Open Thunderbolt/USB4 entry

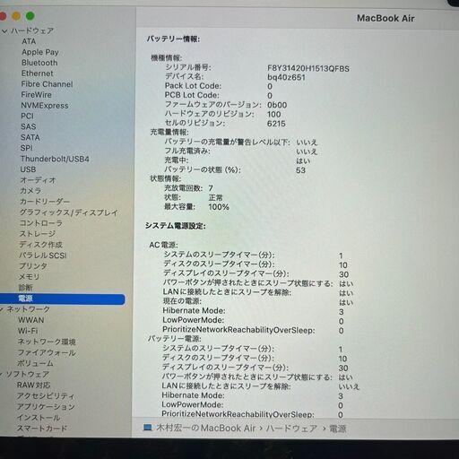(55, 159)
